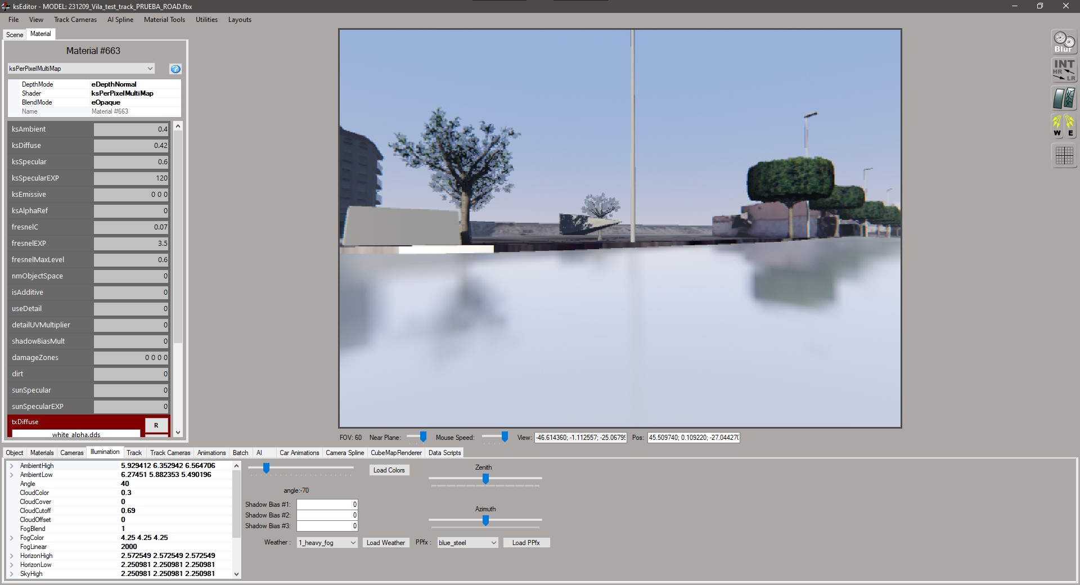Select the FogBlend row
The image size is (1080, 585).
coord(119,529)
